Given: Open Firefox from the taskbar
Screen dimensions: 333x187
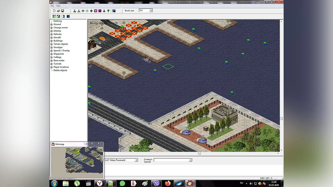Looking at the screenshot, I should point(168,183).
